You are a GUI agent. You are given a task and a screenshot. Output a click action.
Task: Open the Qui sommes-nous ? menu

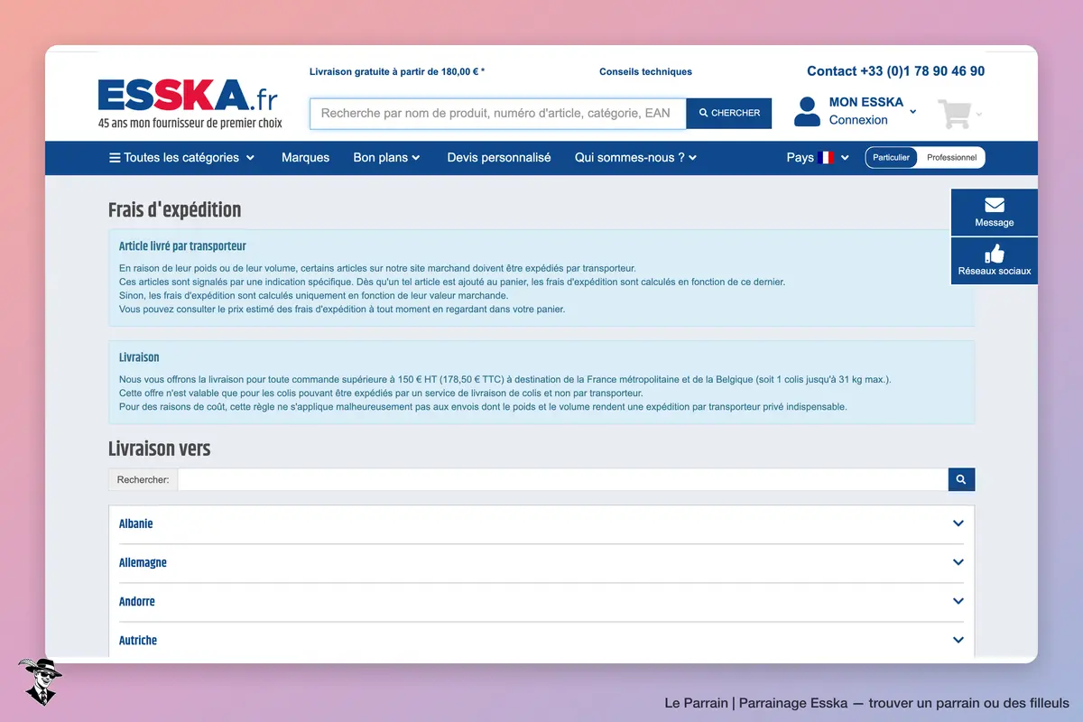tap(636, 157)
